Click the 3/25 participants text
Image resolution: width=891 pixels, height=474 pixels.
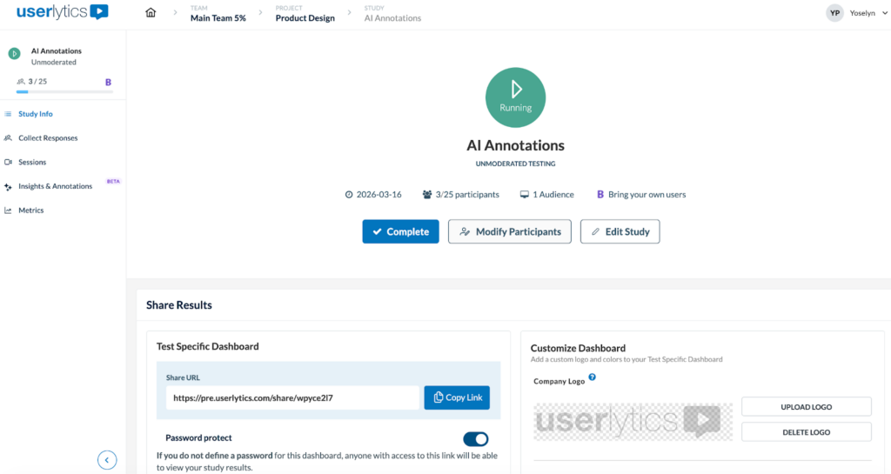[x=467, y=195]
